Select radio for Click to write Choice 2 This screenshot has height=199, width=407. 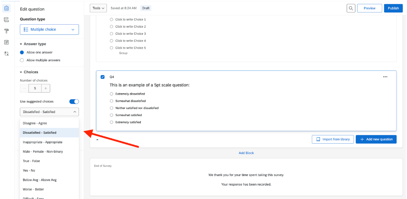pos(112,27)
